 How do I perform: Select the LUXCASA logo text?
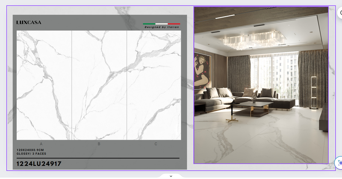29,22
